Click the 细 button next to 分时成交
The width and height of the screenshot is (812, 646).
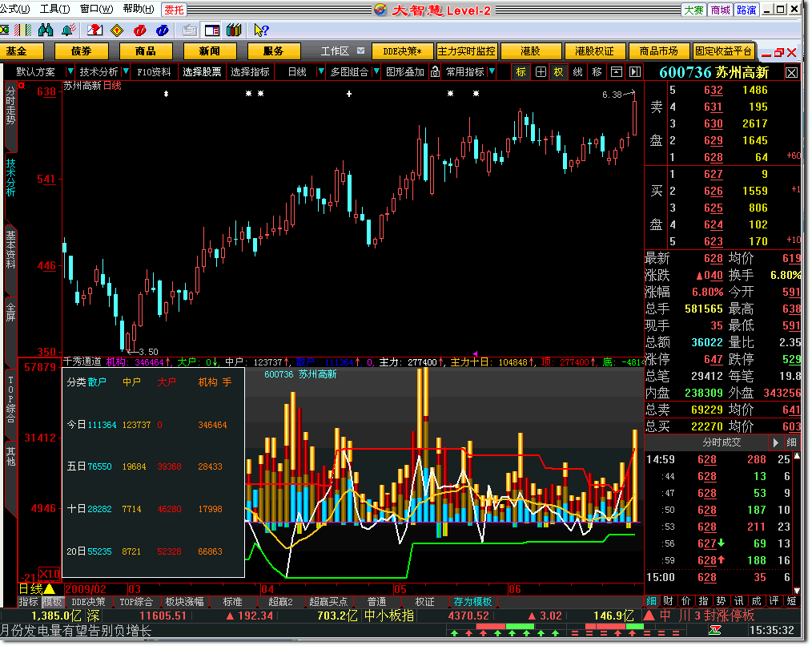[791, 442]
